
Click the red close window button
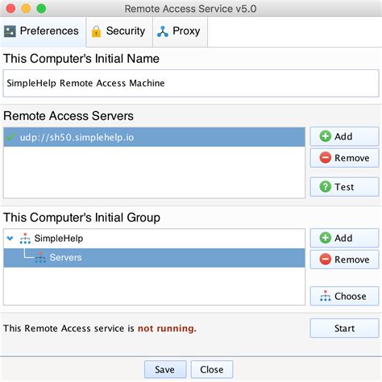pyautogui.click(x=10, y=9)
